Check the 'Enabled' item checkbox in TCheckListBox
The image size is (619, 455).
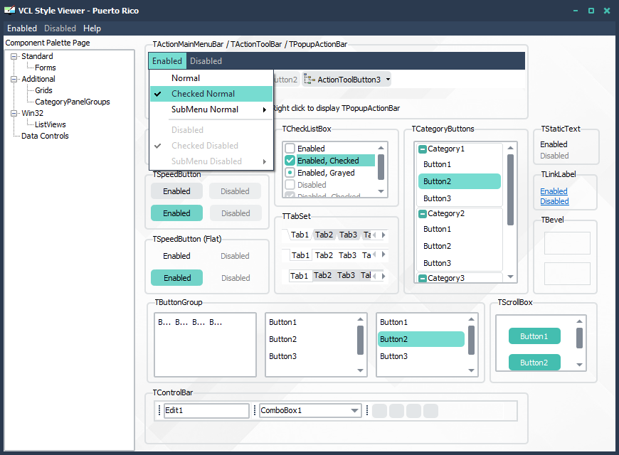[290, 149]
